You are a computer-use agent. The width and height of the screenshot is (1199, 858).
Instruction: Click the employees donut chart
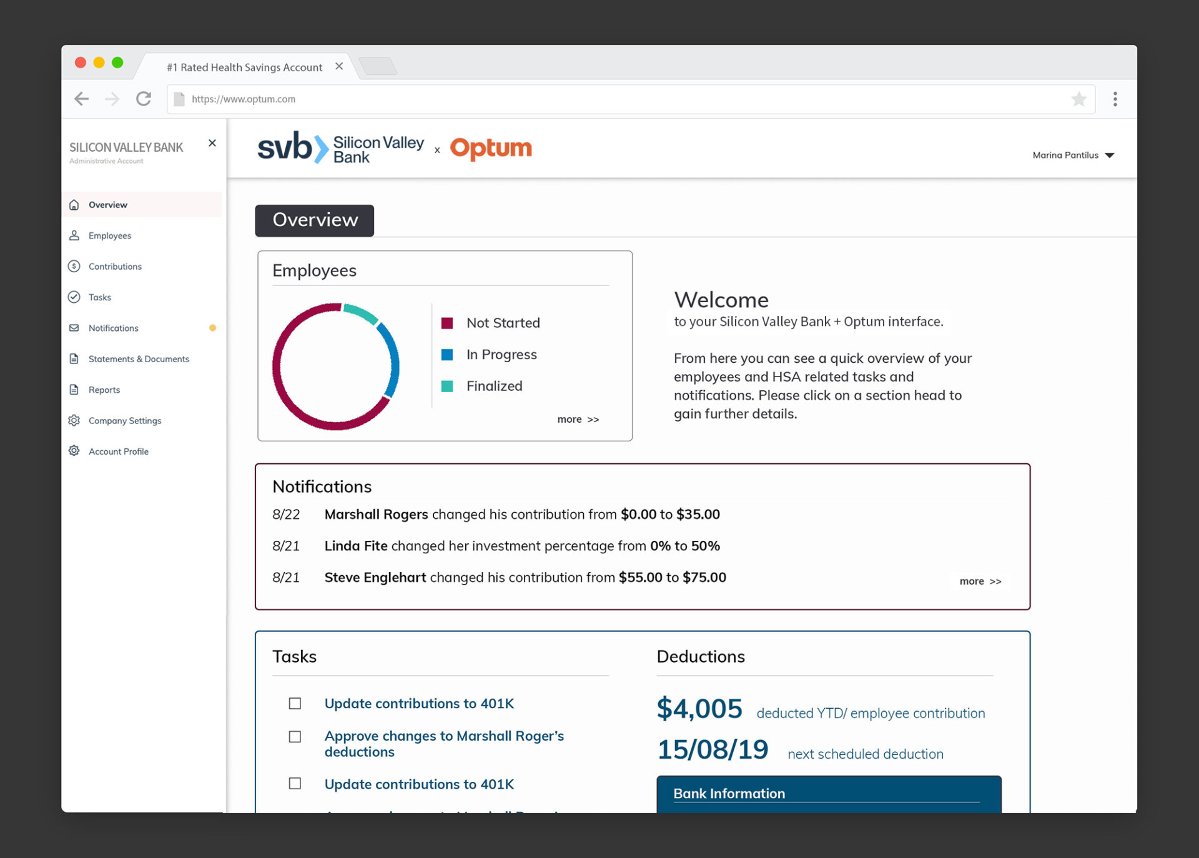336,367
